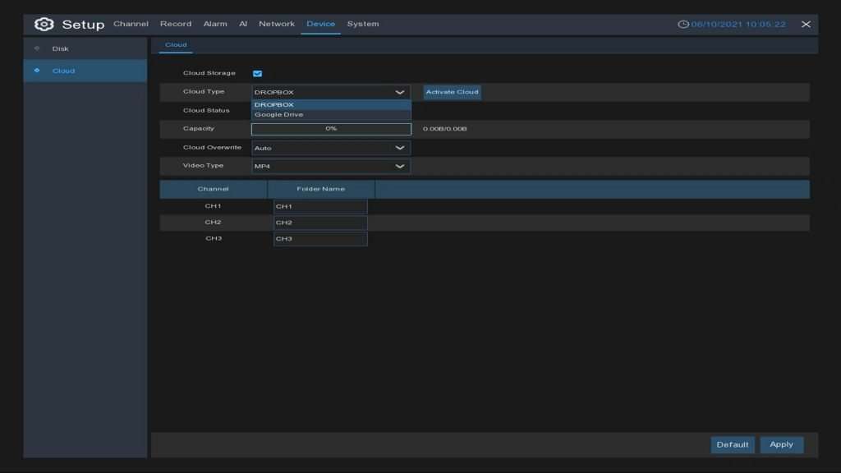Image resolution: width=841 pixels, height=473 pixels.
Task: Click the Cloud sidebar icon
Action: coord(37,71)
